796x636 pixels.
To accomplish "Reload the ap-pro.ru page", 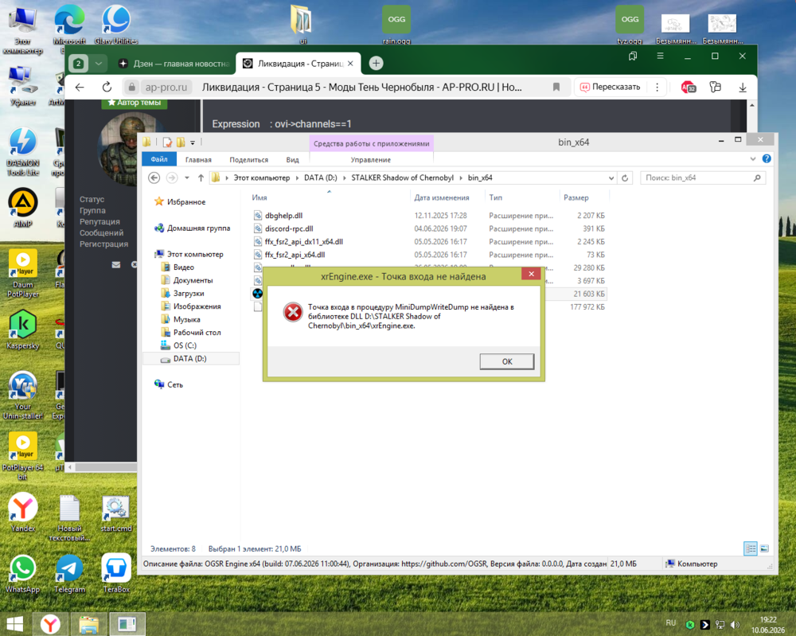I will point(107,88).
